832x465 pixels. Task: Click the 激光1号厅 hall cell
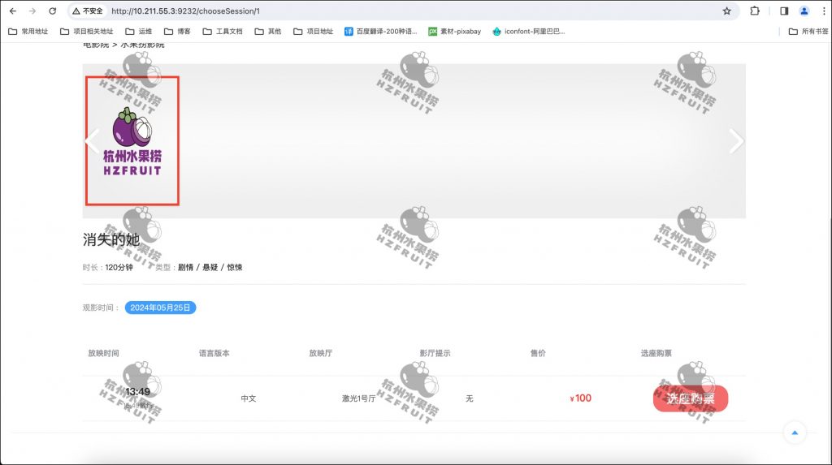point(358,398)
